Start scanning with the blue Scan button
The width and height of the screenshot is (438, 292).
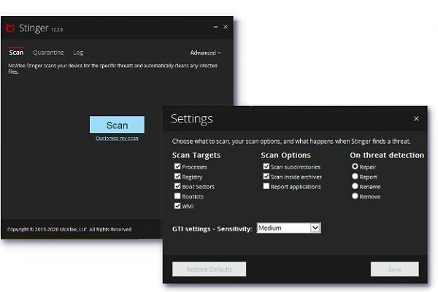[x=117, y=125]
